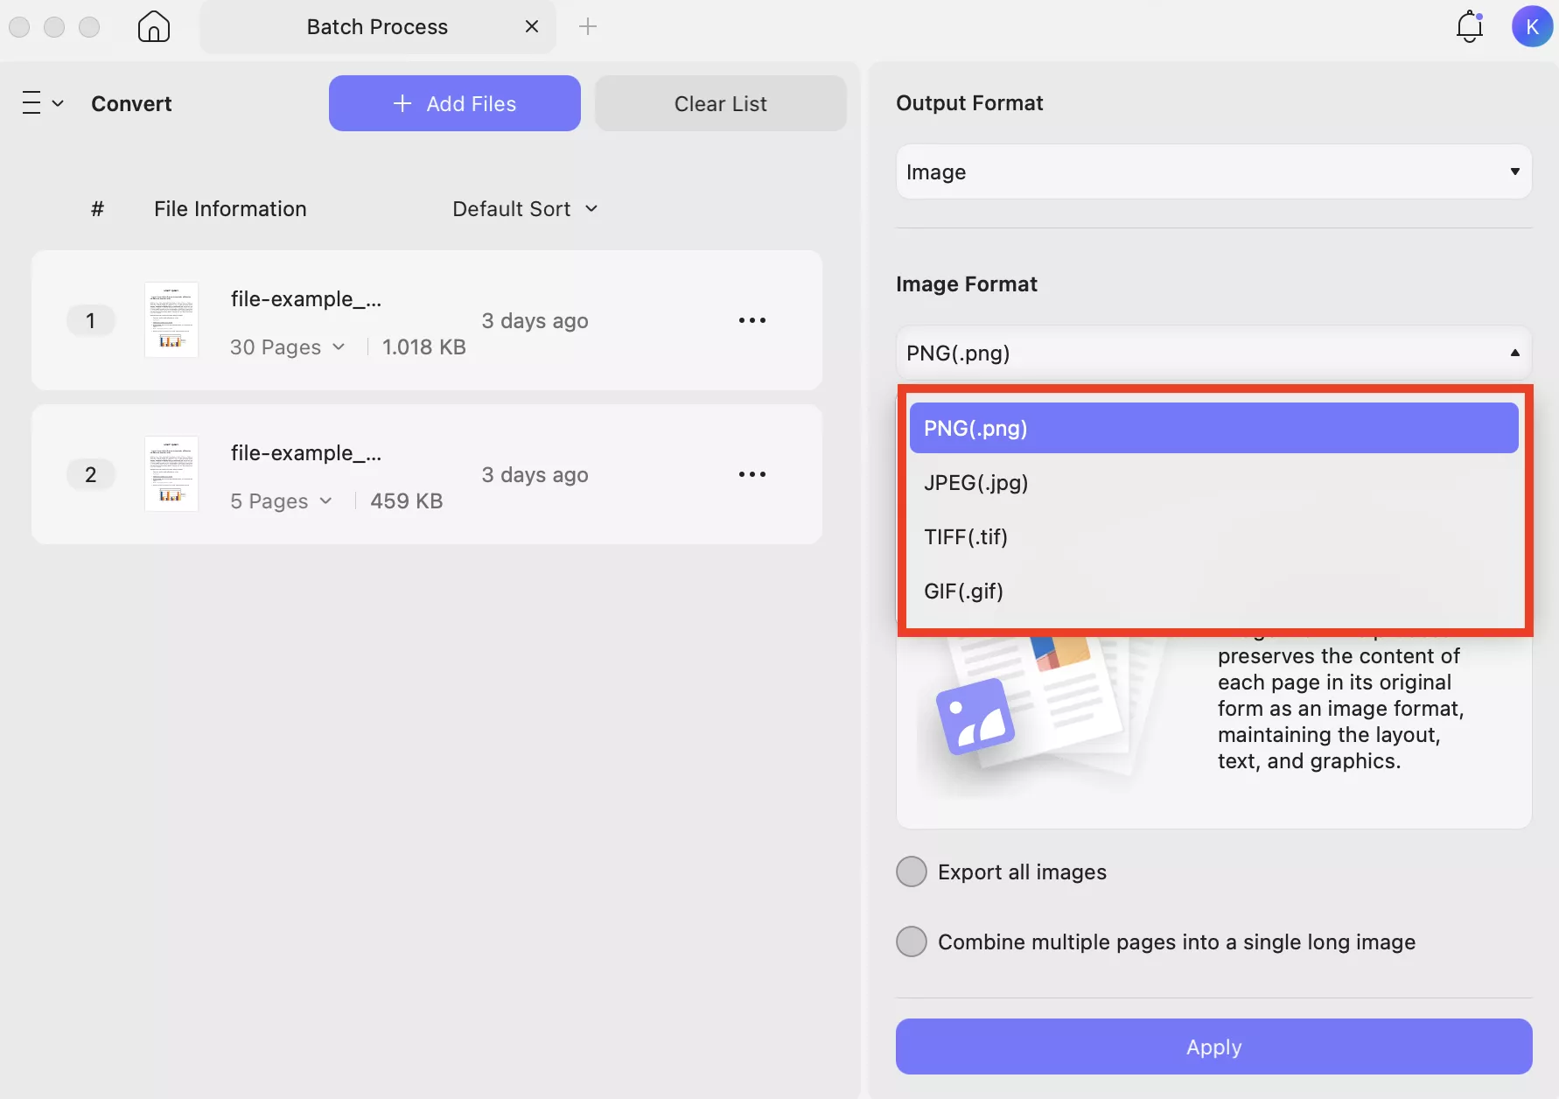Apply the conversion settings
The width and height of the screenshot is (1559, 1099).
(1213, 1046)
